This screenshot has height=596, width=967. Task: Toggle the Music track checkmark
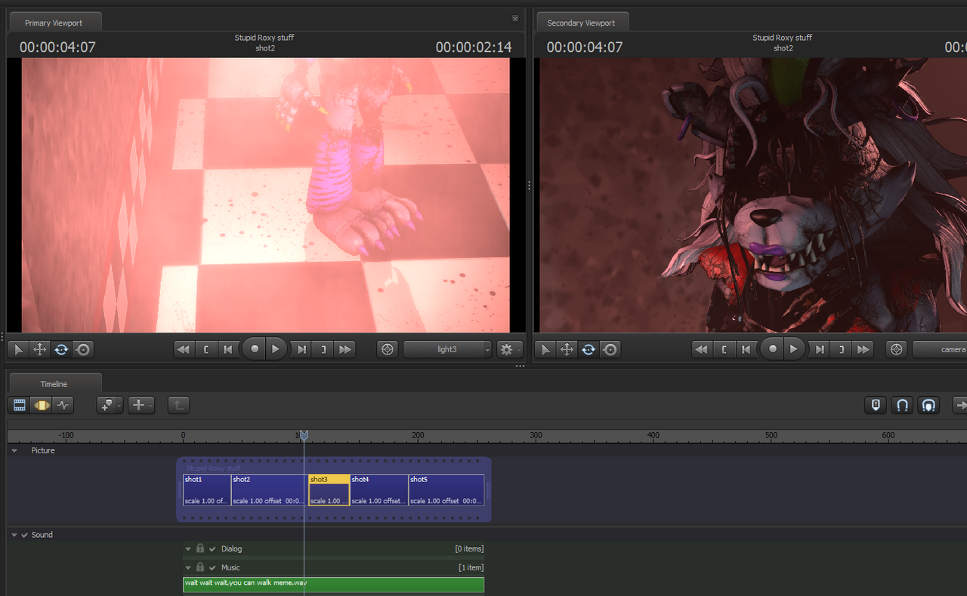point(212,567)
